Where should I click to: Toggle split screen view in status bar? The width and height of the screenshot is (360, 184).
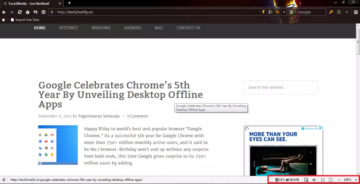330,180
